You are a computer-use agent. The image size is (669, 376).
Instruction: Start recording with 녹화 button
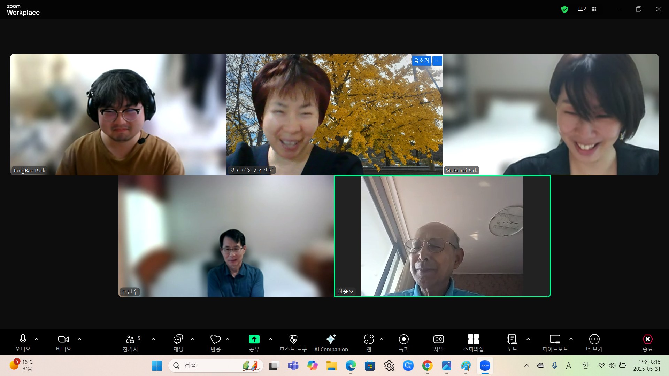coord(404,343)
